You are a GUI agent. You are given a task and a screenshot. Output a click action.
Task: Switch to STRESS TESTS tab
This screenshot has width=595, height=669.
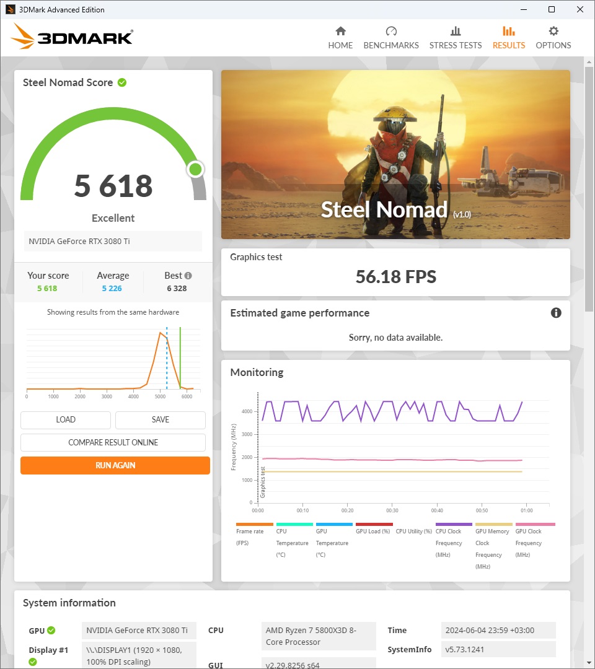456,38
